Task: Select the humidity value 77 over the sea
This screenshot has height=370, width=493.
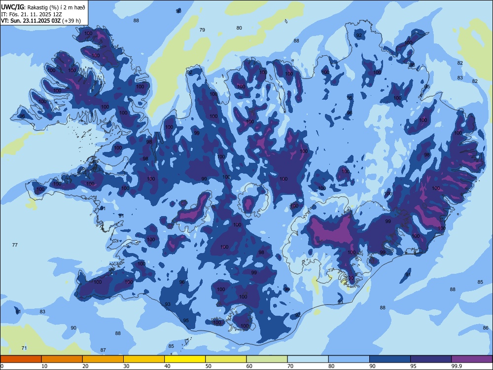Action: [15, 245]
